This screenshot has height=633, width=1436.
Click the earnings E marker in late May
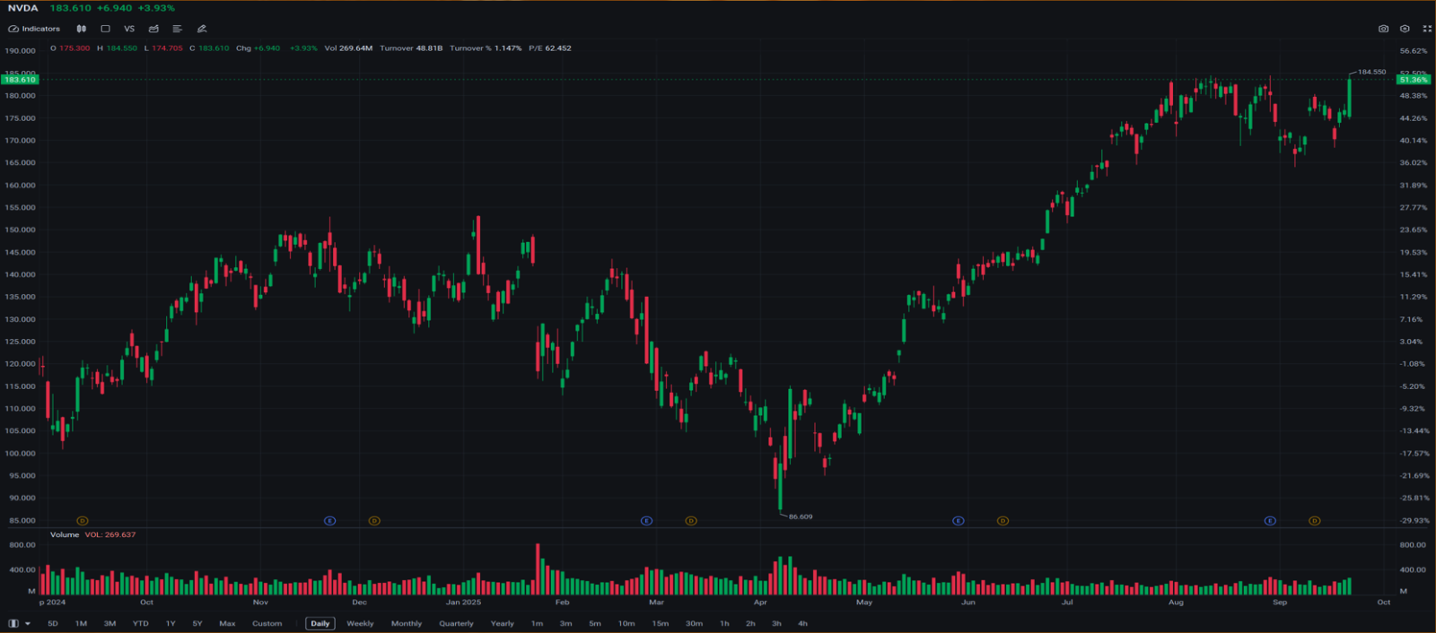click(959, 521)
